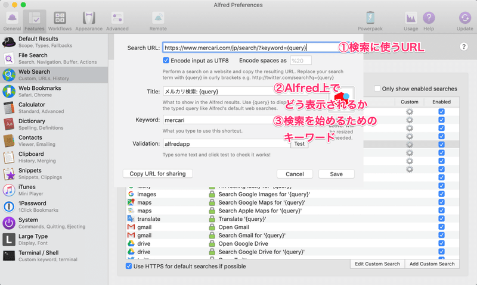Open the Contacts feature settings
Viewport: 477px width, 285px height.
click(54, 140)
